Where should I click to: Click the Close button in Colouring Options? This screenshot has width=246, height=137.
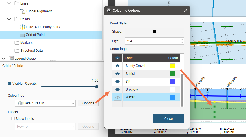click(168, 118)
